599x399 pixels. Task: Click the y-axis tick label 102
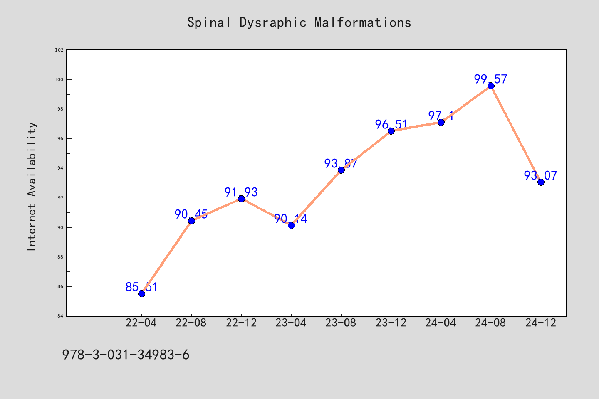pyautogui.click(x=59, y=50)
